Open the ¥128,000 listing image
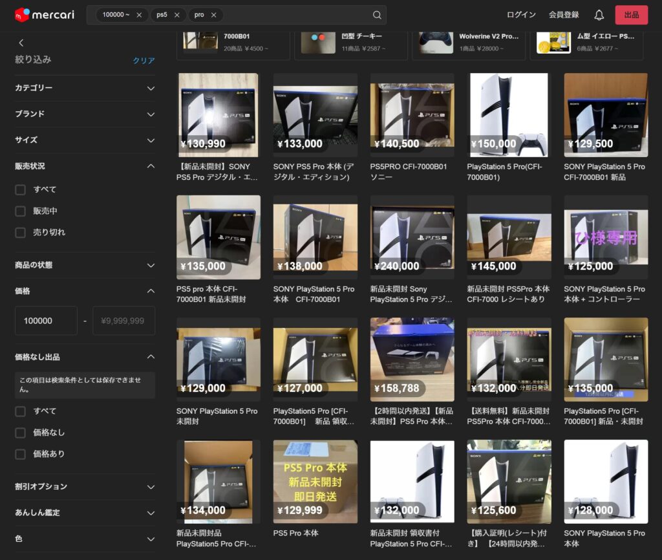662x560 pixels. coord(606,482)
